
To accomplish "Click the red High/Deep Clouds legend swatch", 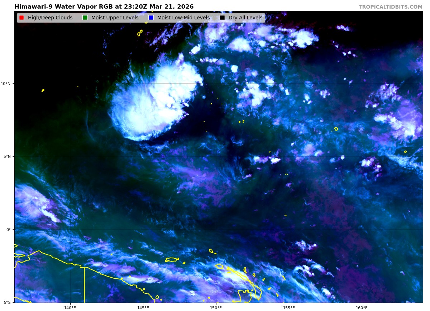I will [21, 18].
